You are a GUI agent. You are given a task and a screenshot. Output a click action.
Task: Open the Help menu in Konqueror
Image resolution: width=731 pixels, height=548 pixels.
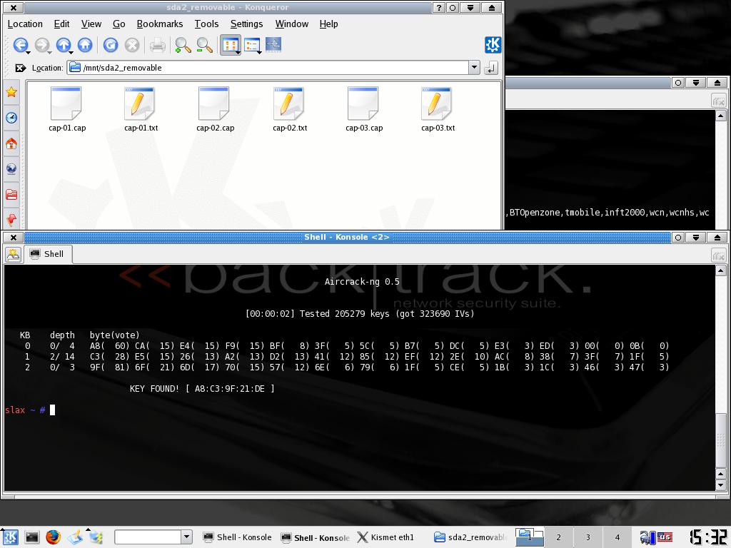[328, 24]
